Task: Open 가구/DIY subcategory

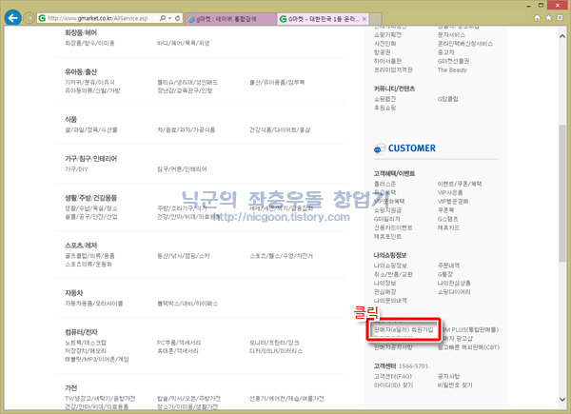Action: pos(76,169)
